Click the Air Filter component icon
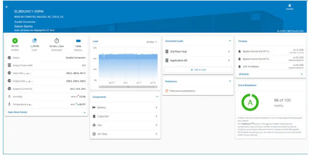Image resolution: width=310 pixels, height=156 pixels. (94, 134)
